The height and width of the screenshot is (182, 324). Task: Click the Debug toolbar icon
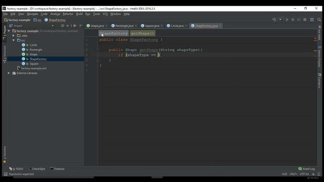293,20
